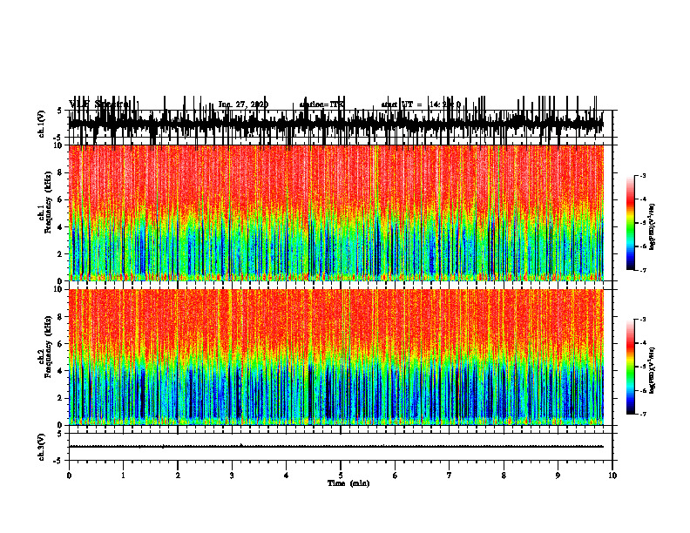Click the -3 tick on ch.2 colorbar

643,320
